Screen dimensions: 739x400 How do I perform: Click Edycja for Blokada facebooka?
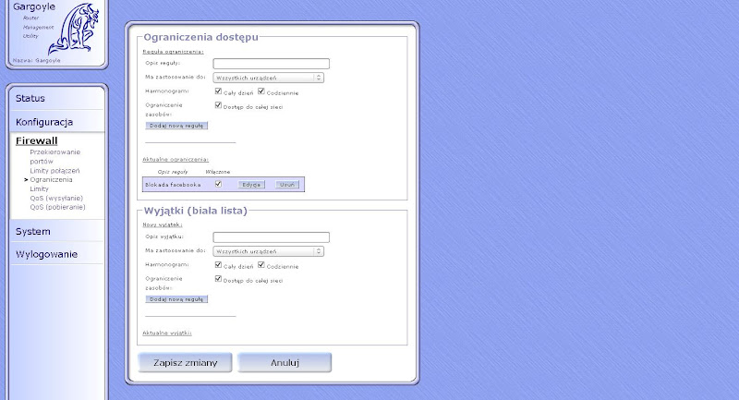pyautogui.click(x=251, y=185)
